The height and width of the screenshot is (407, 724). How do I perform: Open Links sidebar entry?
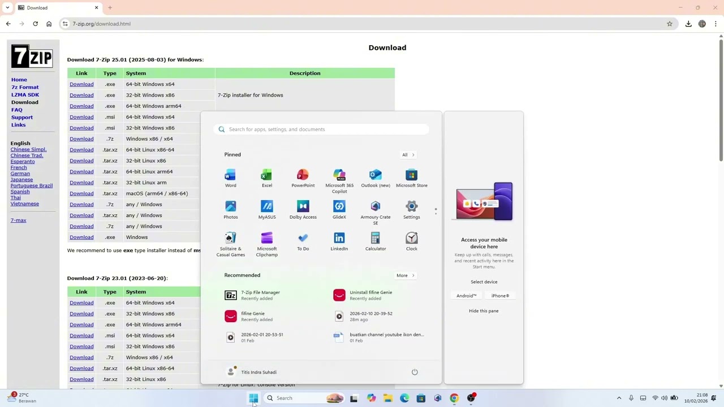point(18,125)
